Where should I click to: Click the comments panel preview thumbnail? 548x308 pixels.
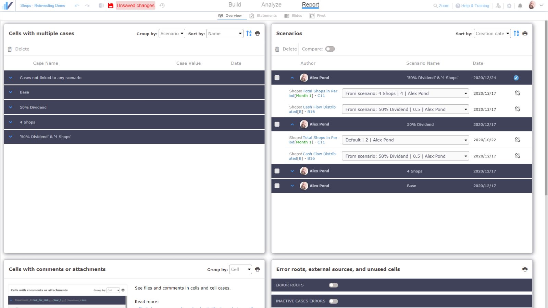67,296
